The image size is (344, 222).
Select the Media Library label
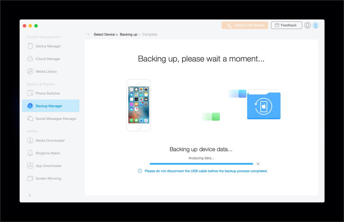(x=46, y=71)
